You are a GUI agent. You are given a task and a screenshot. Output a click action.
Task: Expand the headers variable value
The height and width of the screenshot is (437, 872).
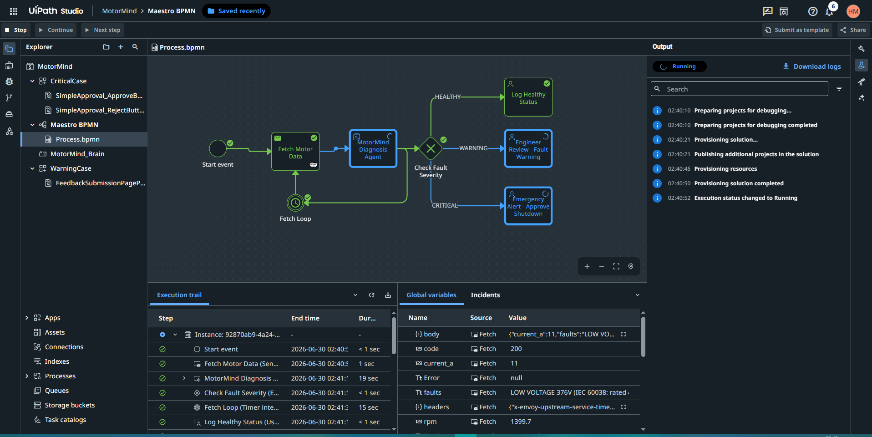click(x=624, y=407)
